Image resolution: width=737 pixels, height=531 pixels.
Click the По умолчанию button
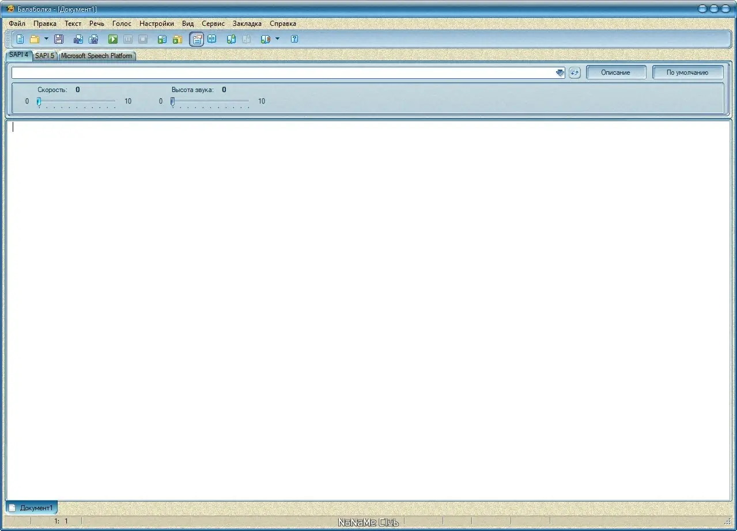pyautogui.click(x=687, y=72)
